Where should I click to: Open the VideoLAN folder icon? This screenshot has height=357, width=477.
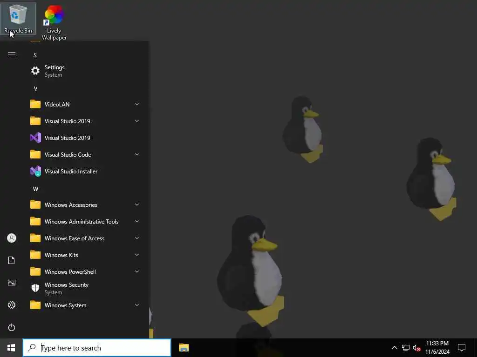tap(35, 104)
